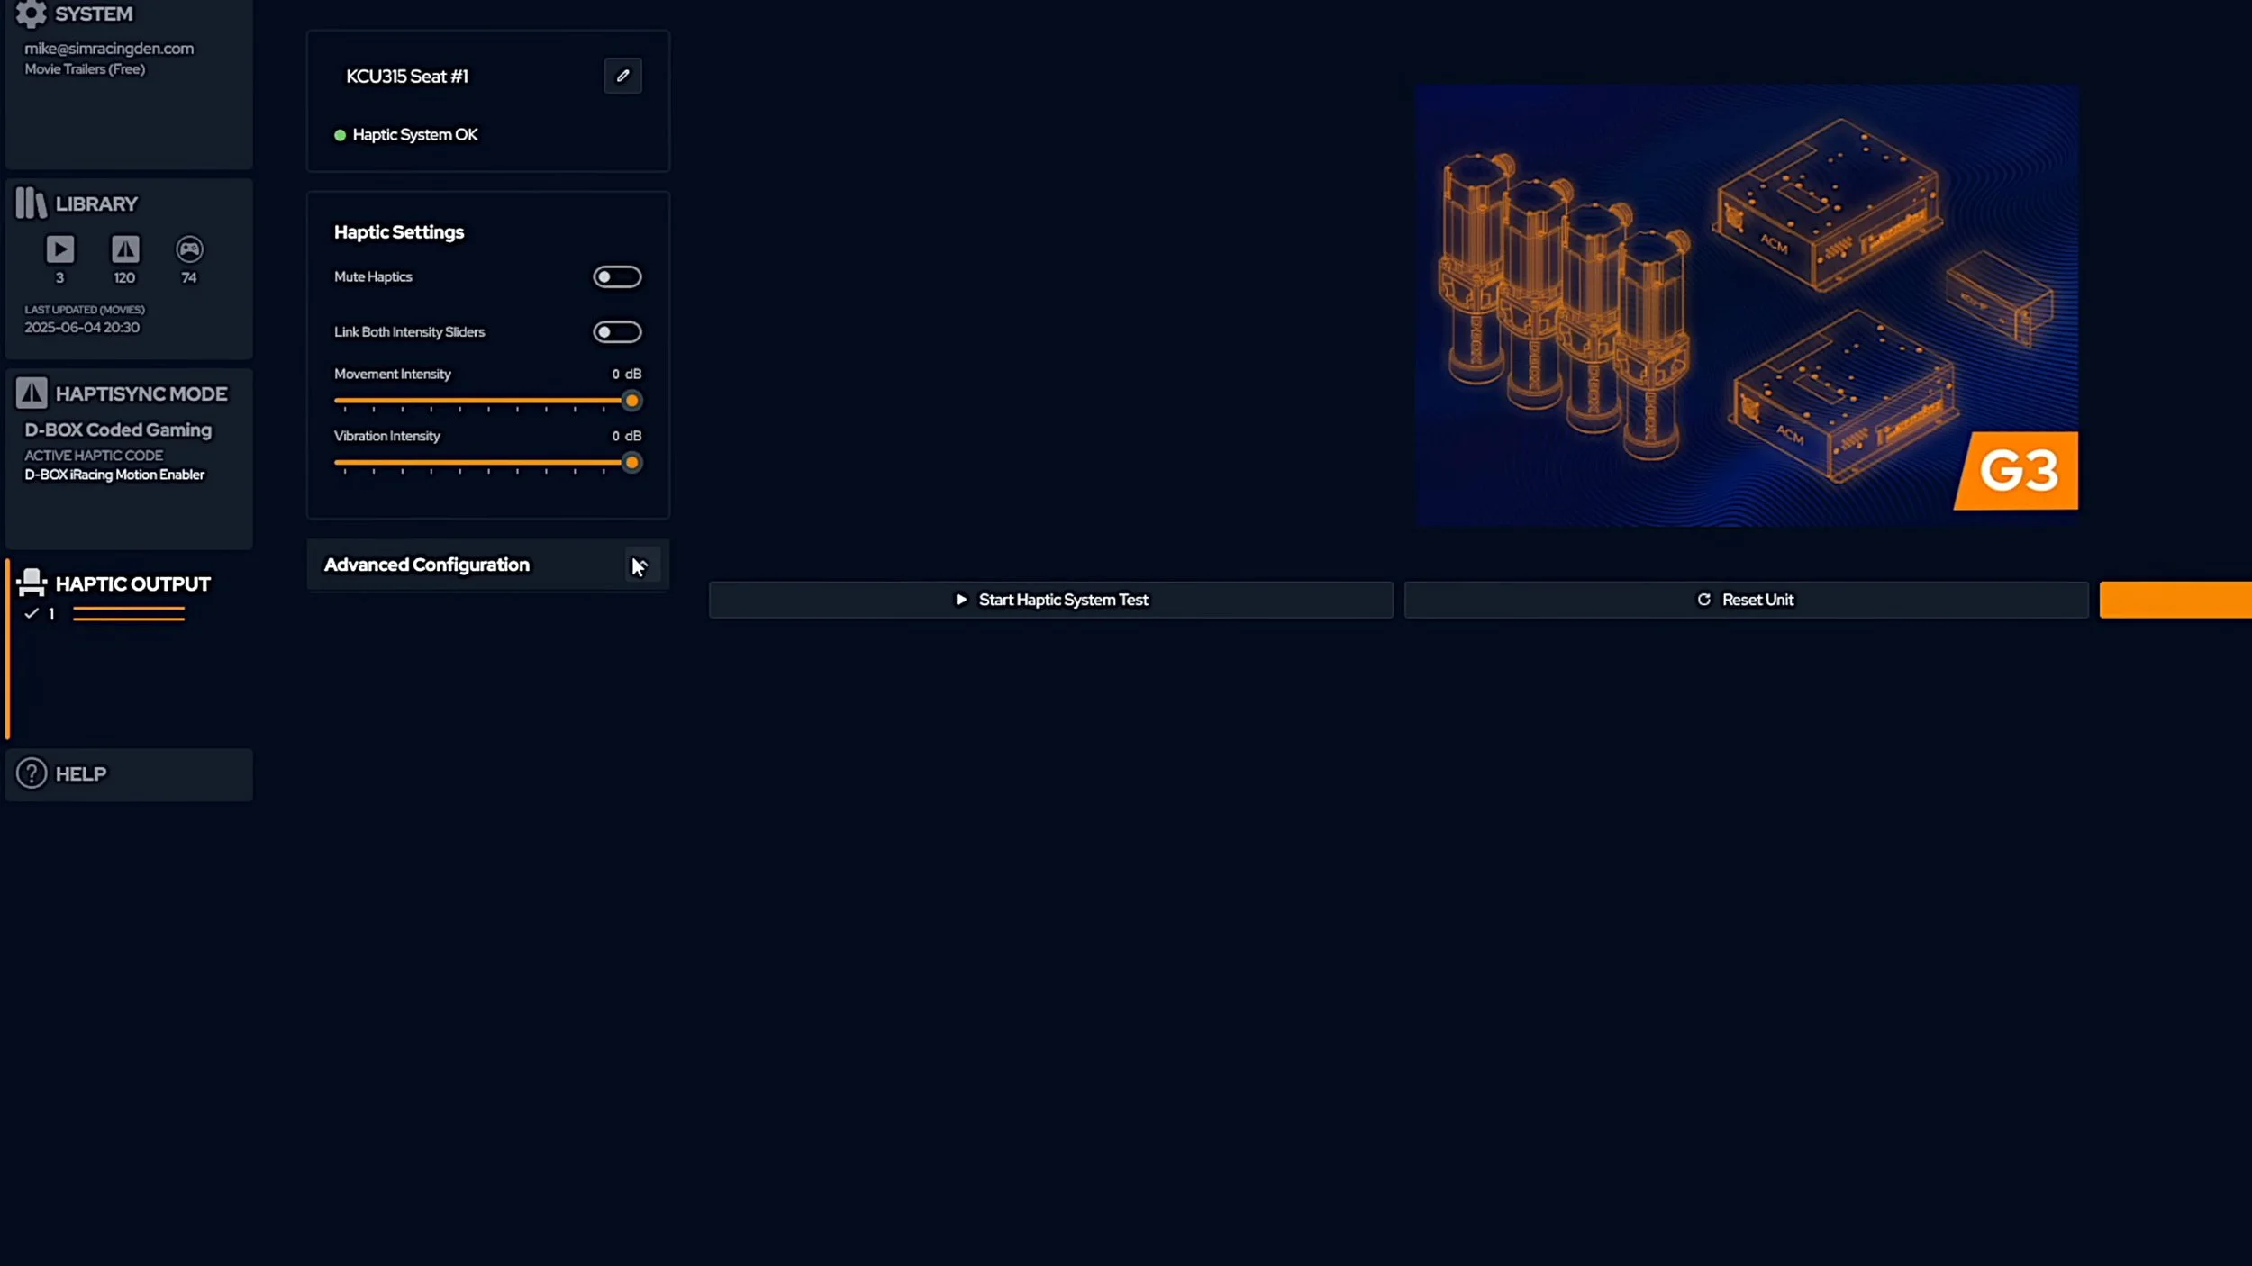Click Movie Trailers (Free) subscription text
2252x1266 pixels.
coord(85,69)
